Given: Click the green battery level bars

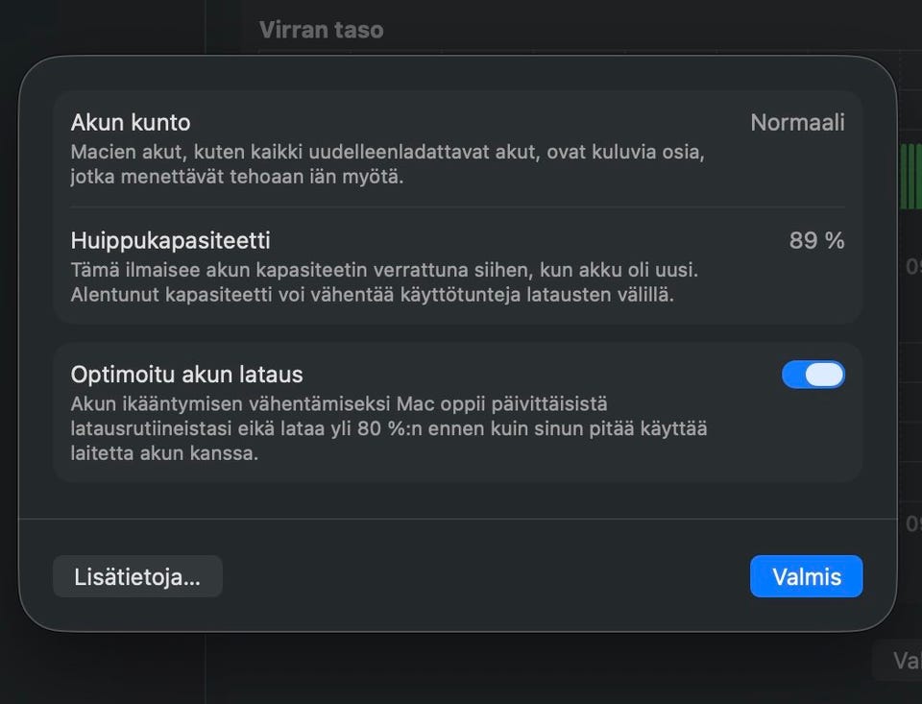Looking at the screenshot, I should [910, 176].
